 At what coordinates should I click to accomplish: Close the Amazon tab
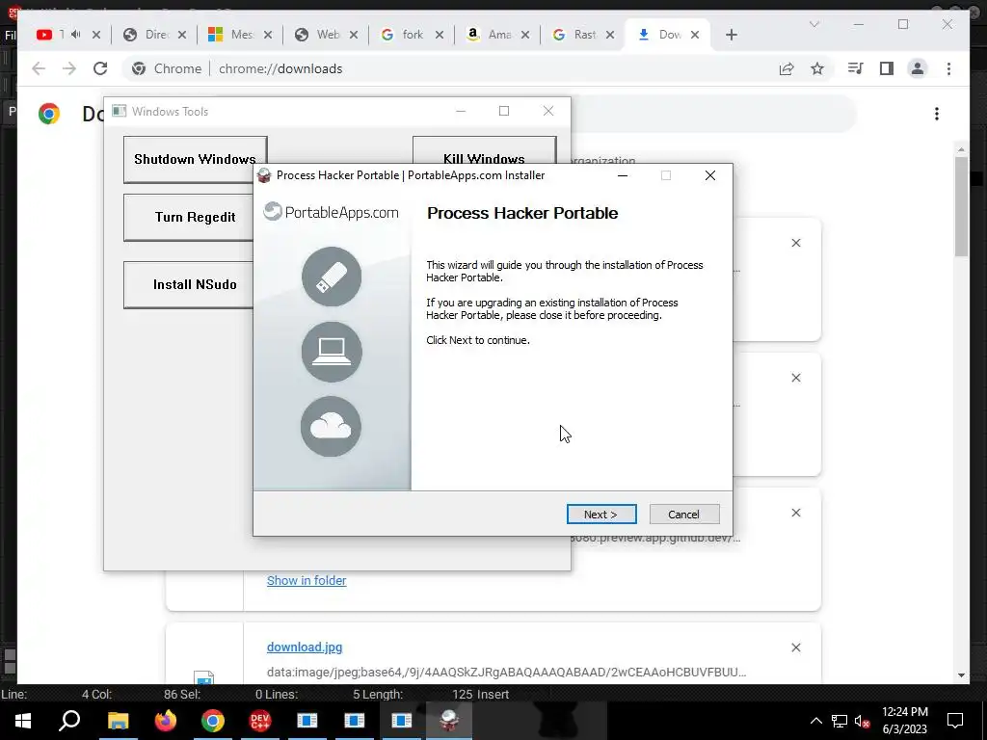[525, 35]
